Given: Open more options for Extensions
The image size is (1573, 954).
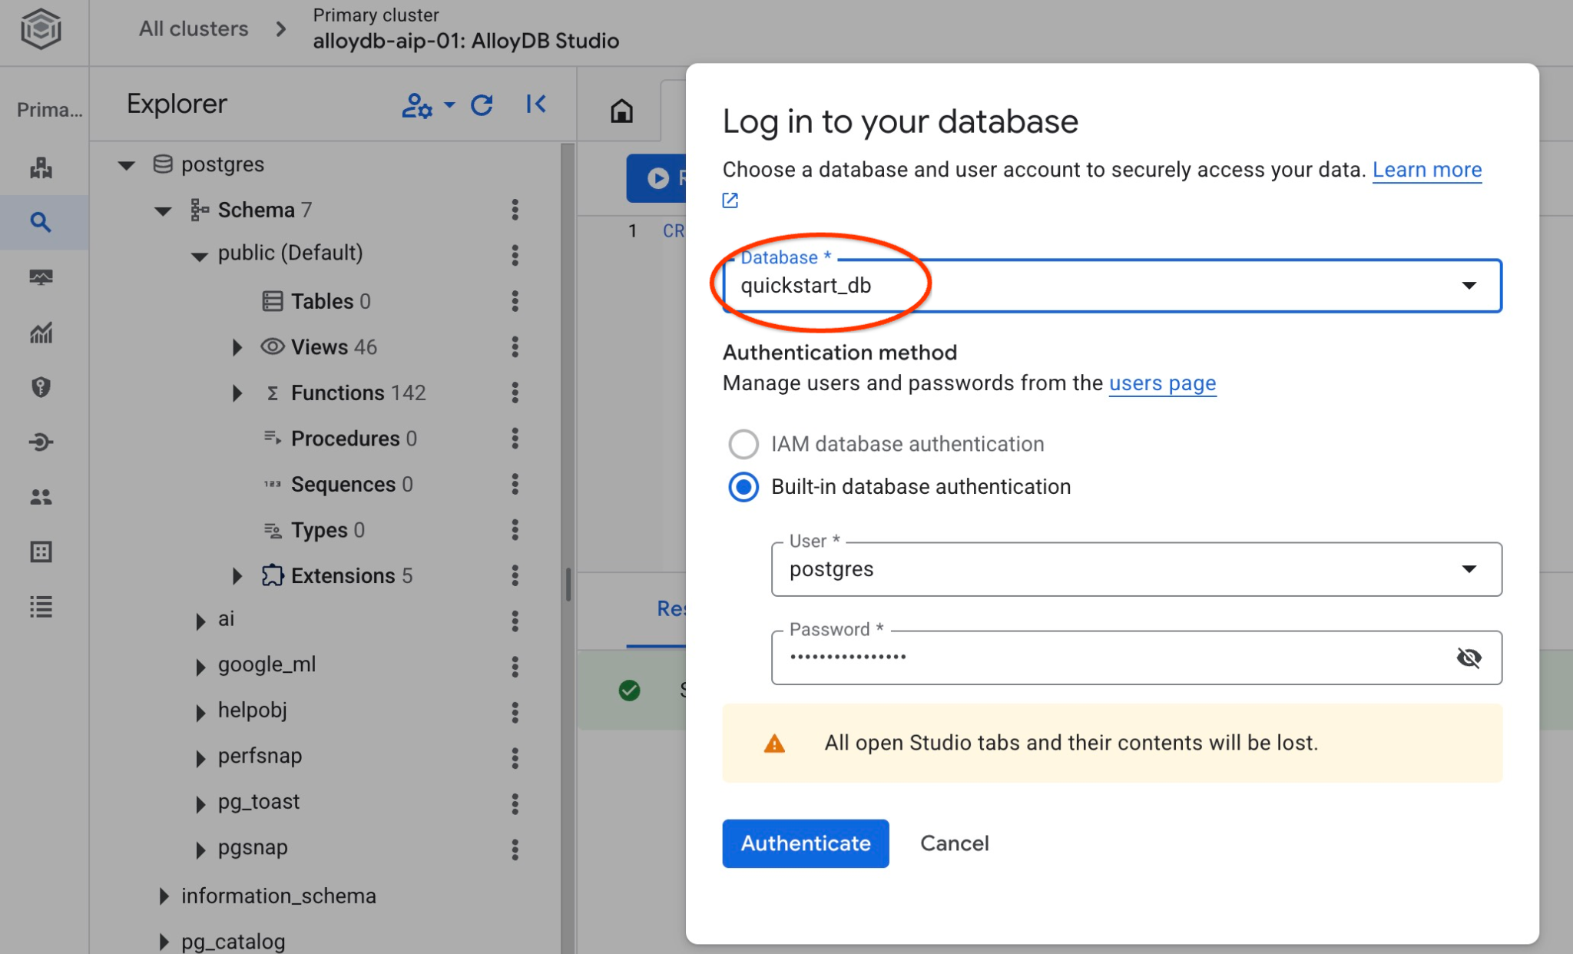Looking at the screenshot, I should point(515,575).
